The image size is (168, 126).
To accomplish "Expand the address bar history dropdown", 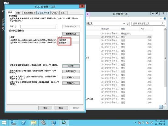I will pyautogui.click(x=124, y=24).
